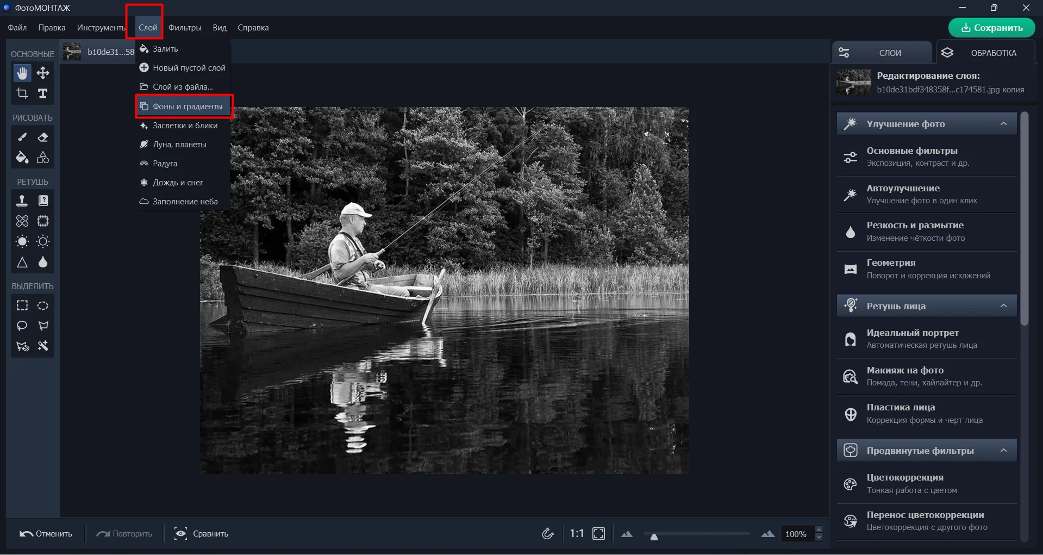Open the Вид menu
Viewport: 1043px width, 555px height.
[x=220, y=28]
